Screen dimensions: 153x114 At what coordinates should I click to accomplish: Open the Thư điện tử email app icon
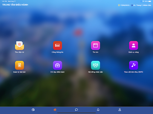19,45
